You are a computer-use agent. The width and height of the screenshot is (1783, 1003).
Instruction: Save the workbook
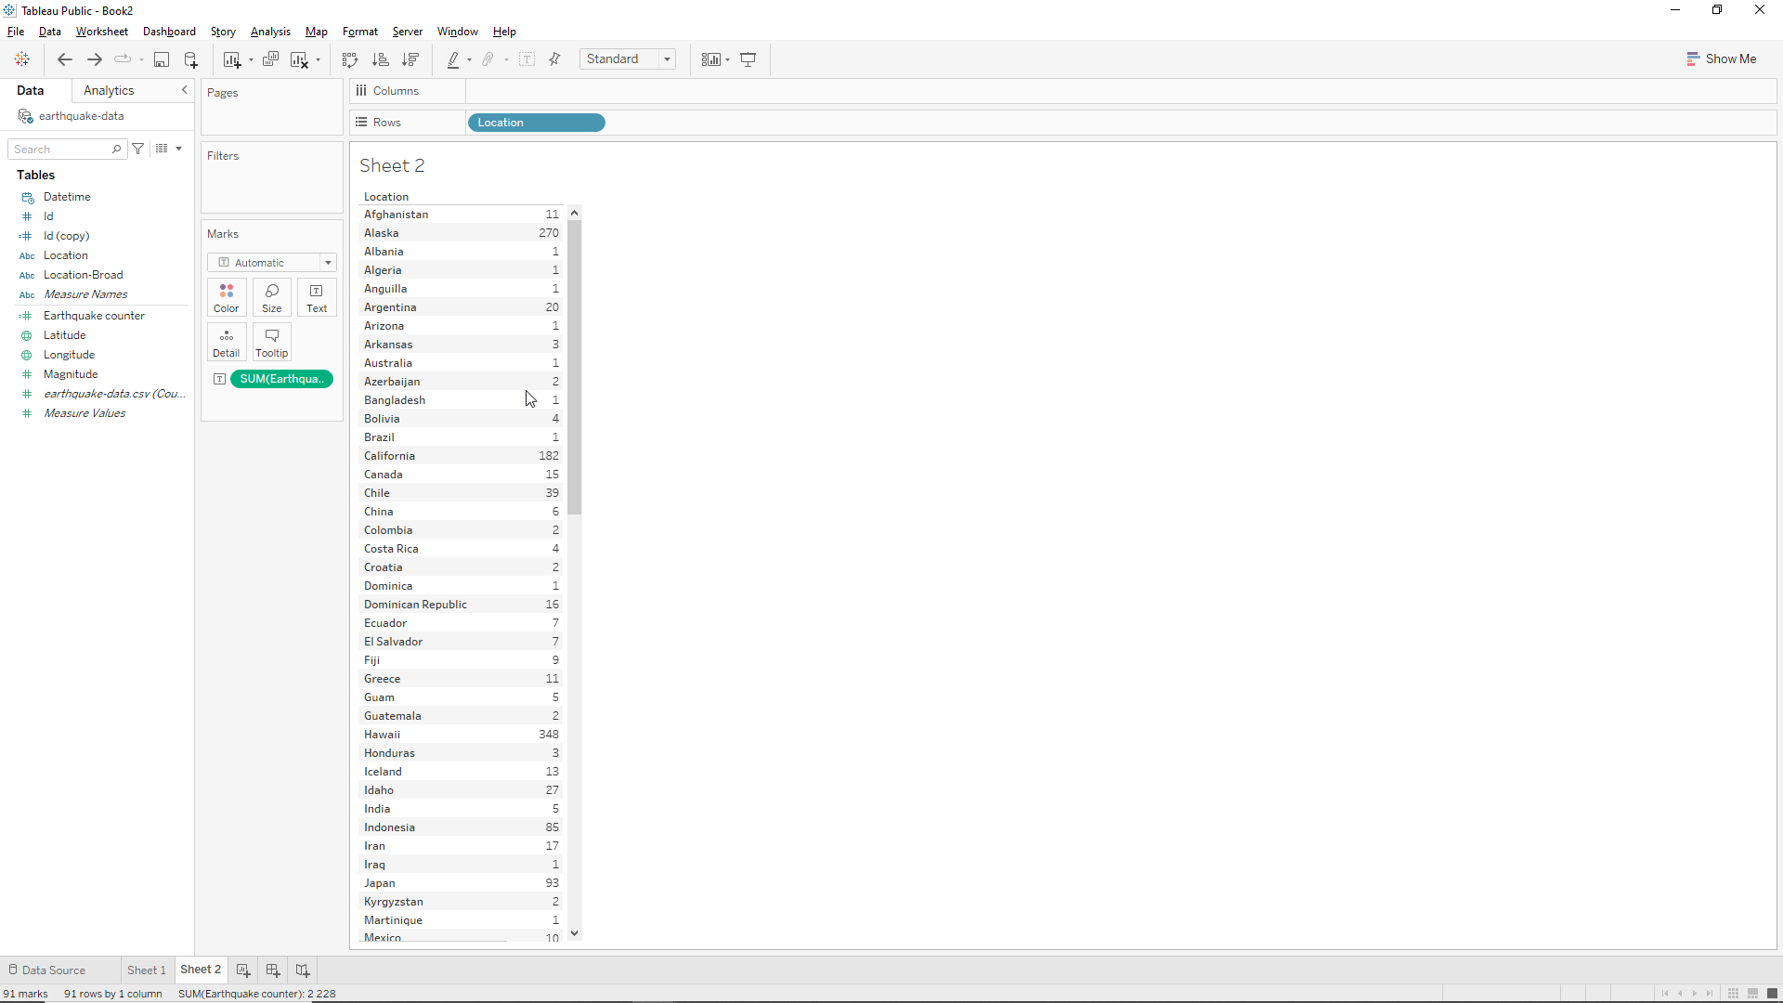click(162, 59)
